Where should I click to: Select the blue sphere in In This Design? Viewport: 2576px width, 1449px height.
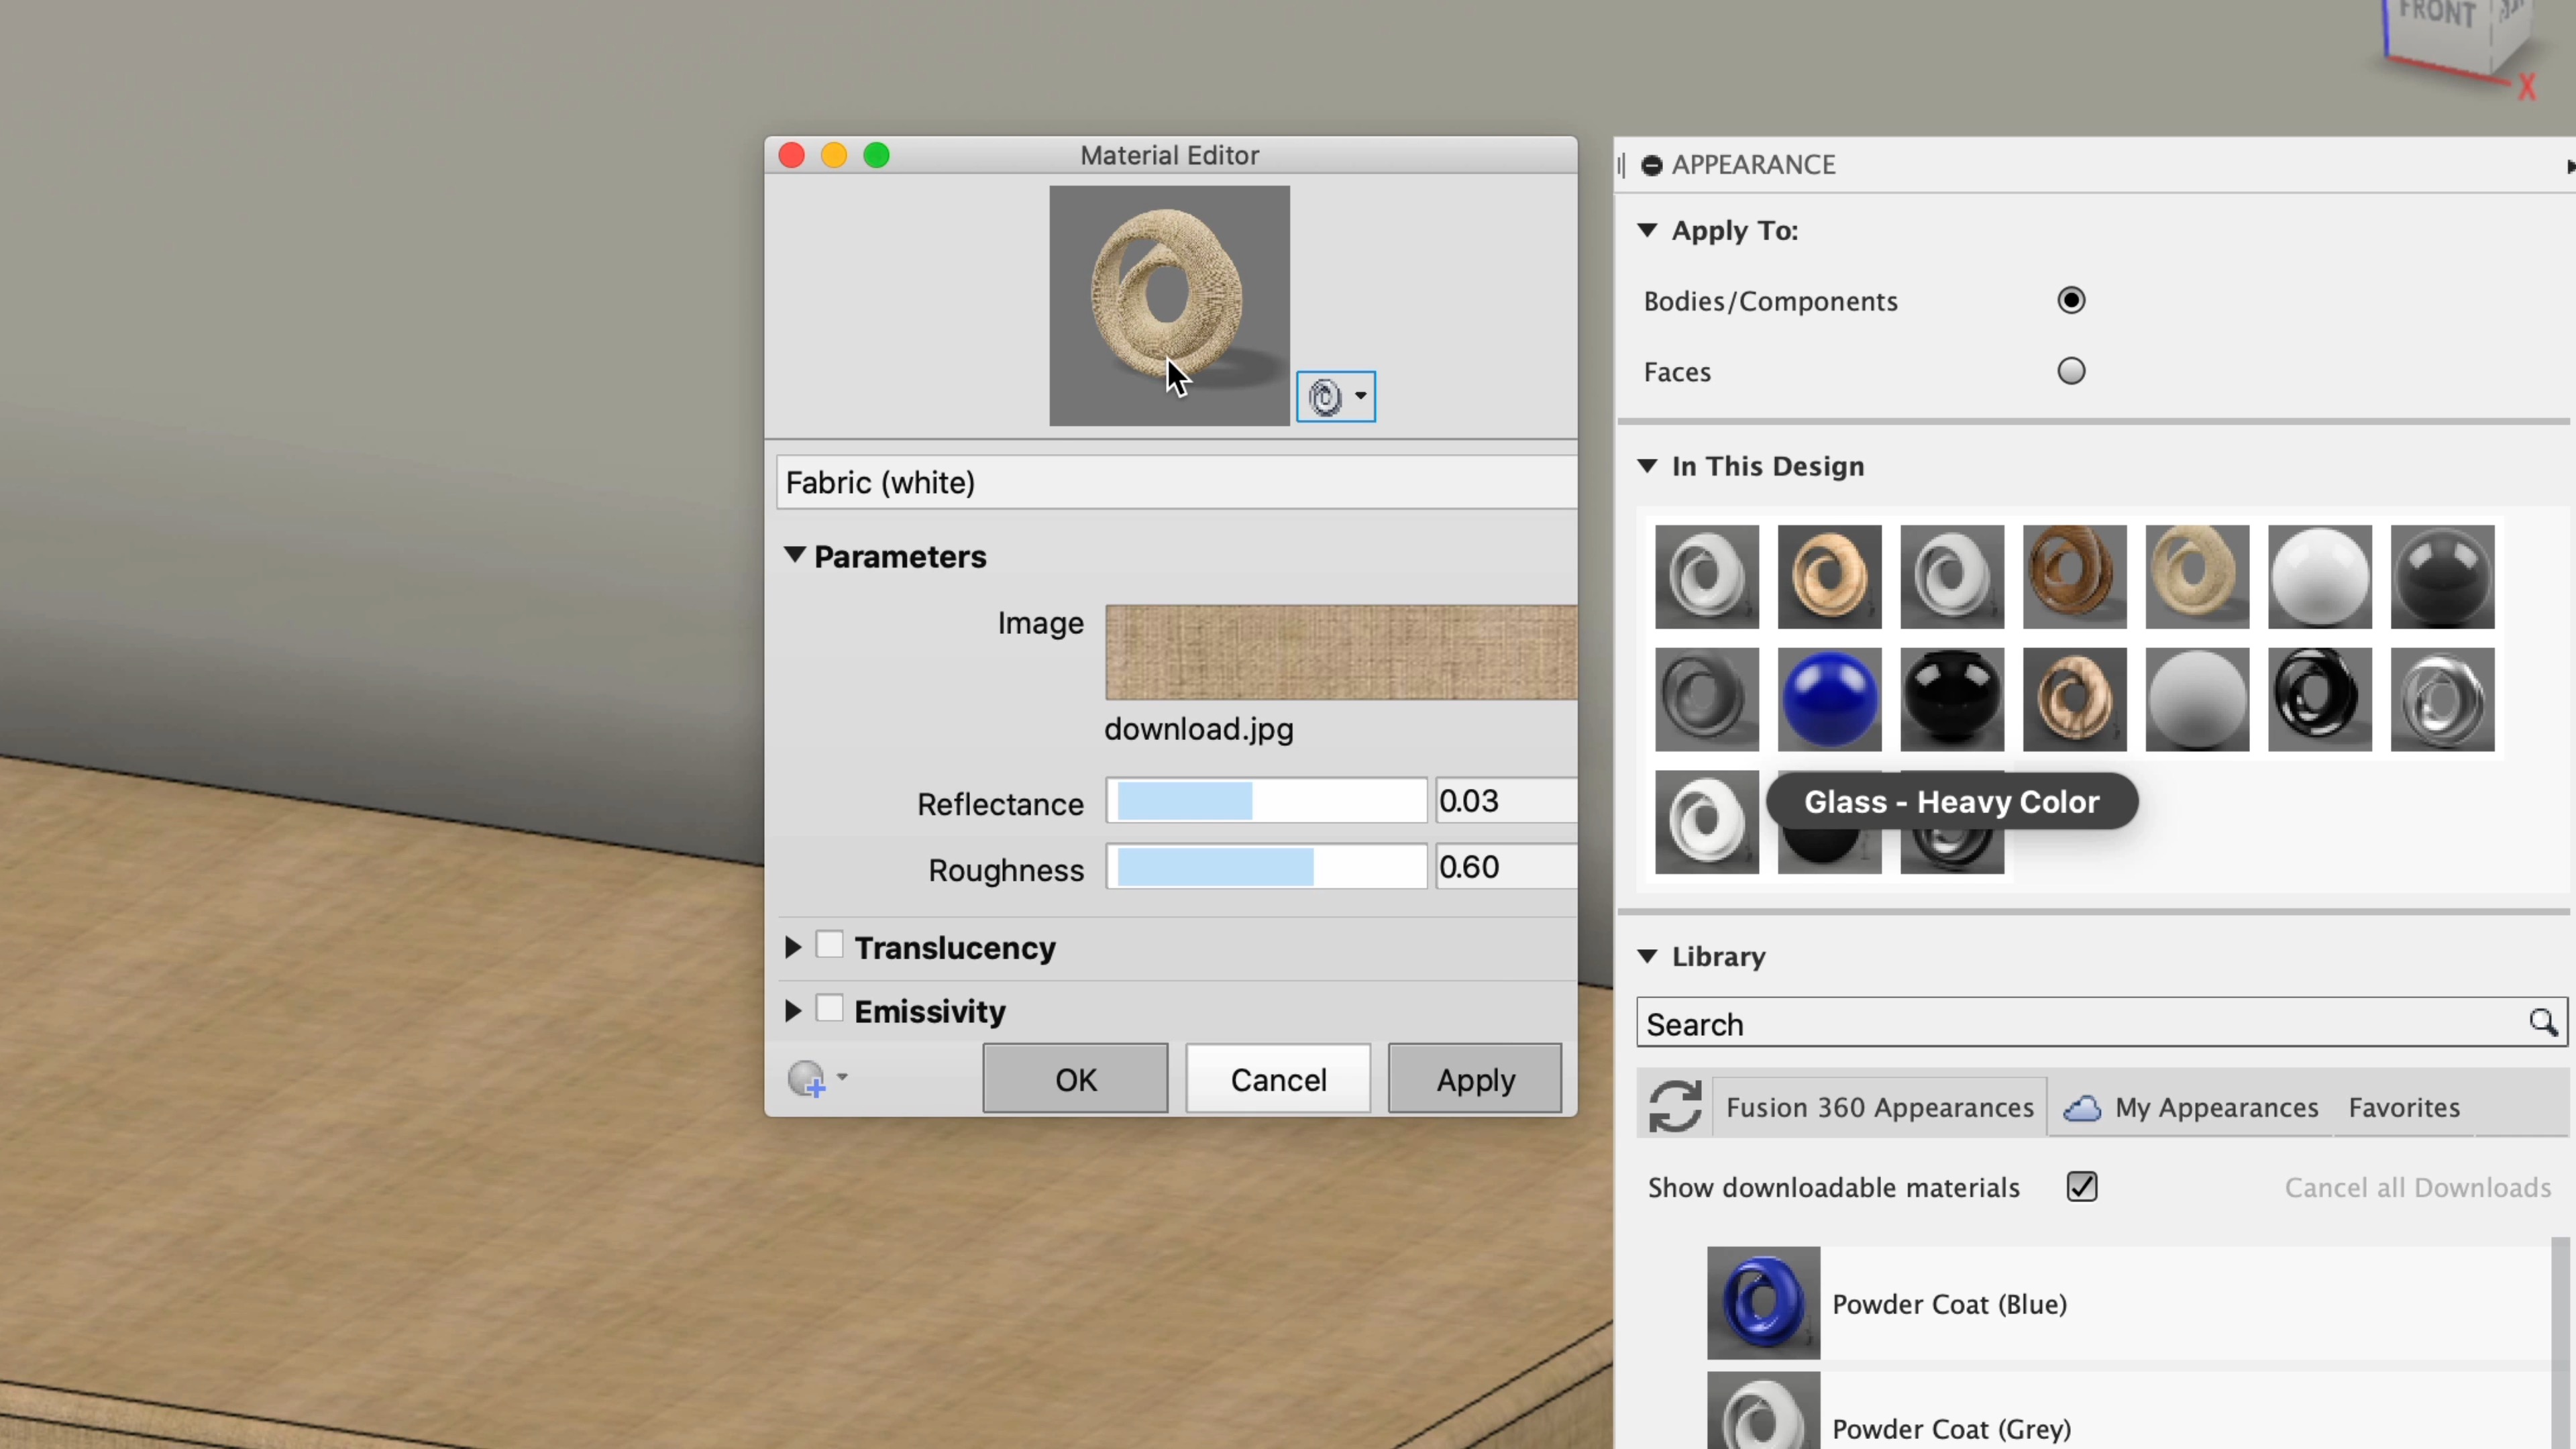pyautogui.click(x=1829, y=699)
